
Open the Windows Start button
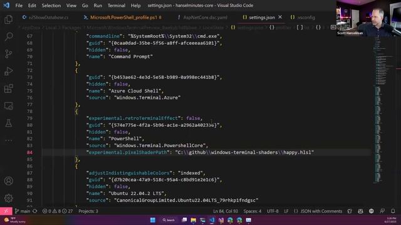coord(153,220)
